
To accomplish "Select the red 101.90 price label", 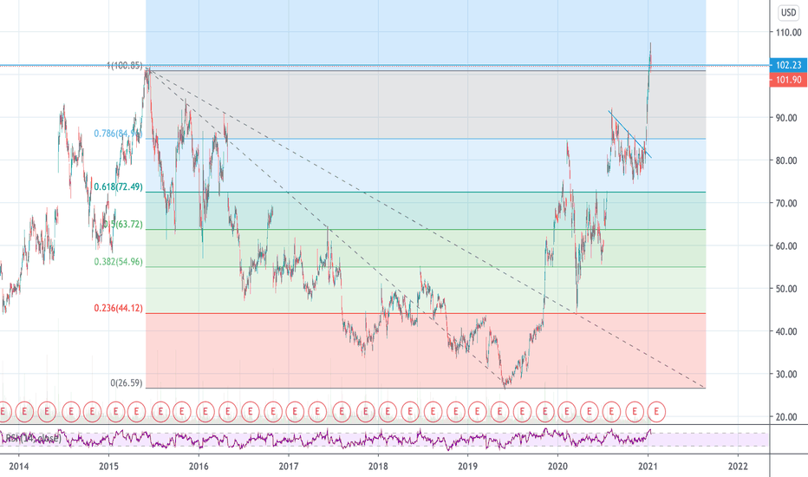I will (788, 80).
